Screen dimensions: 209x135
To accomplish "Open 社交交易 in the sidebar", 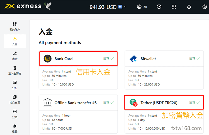I will tap(15, 99).
